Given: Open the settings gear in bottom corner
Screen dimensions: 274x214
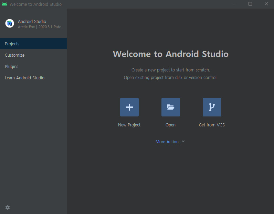Looking at the screenshot, I should click(x=8, y=207).
